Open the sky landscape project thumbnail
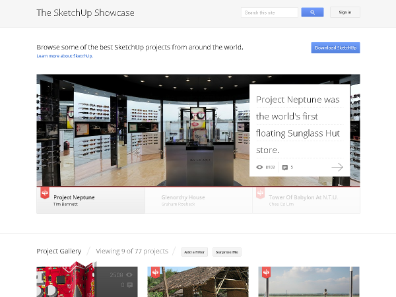396x297 pixels. (309, 282)
